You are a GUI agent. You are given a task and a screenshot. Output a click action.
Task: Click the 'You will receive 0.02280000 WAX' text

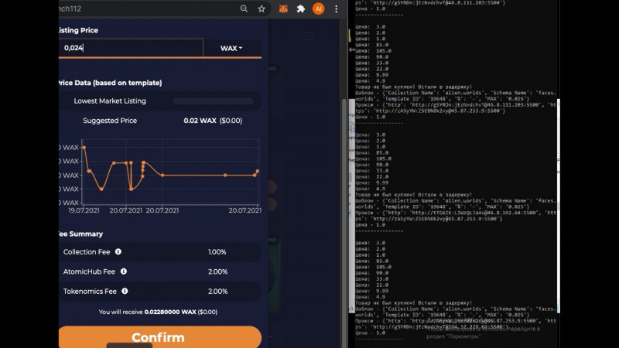(x=158, y=312)
